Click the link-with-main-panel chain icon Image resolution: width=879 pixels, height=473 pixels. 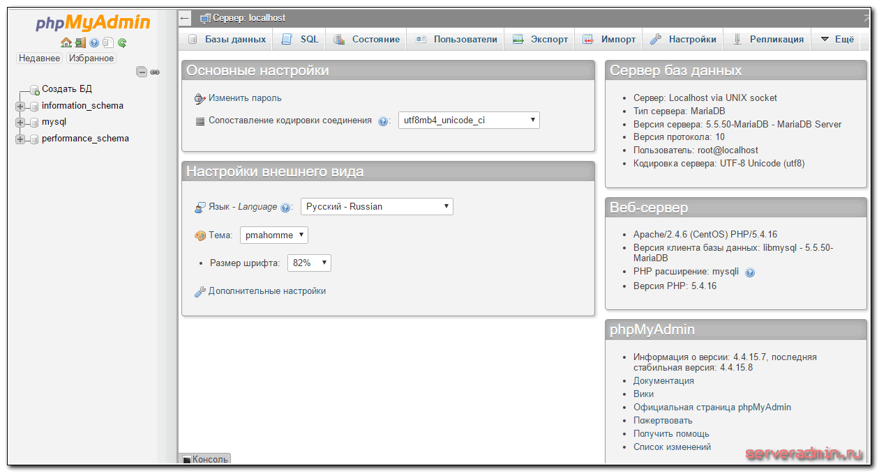coord(155,72)
